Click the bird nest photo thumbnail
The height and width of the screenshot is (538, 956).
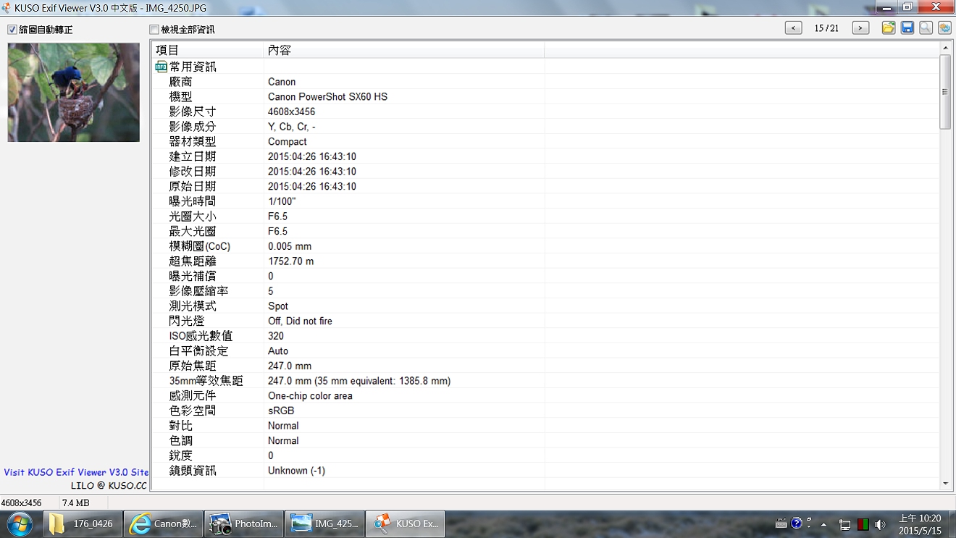[x=74, y=92]
